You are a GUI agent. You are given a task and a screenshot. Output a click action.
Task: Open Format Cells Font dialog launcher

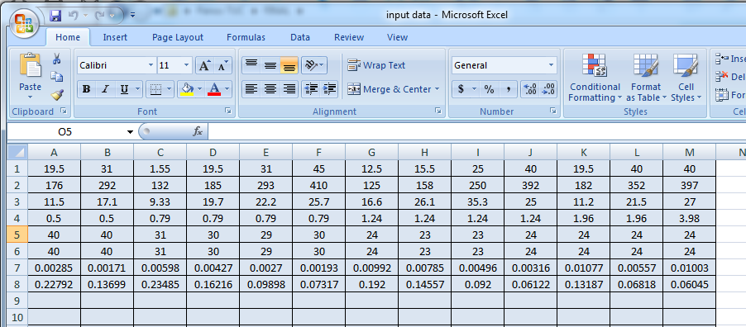228,111
